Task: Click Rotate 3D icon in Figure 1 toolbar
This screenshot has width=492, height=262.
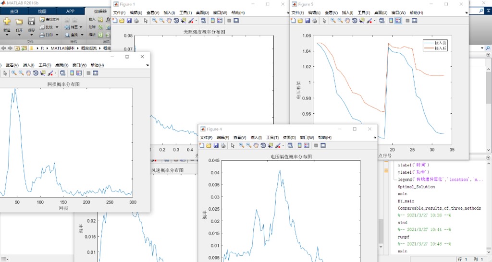Action: point(176,21)
